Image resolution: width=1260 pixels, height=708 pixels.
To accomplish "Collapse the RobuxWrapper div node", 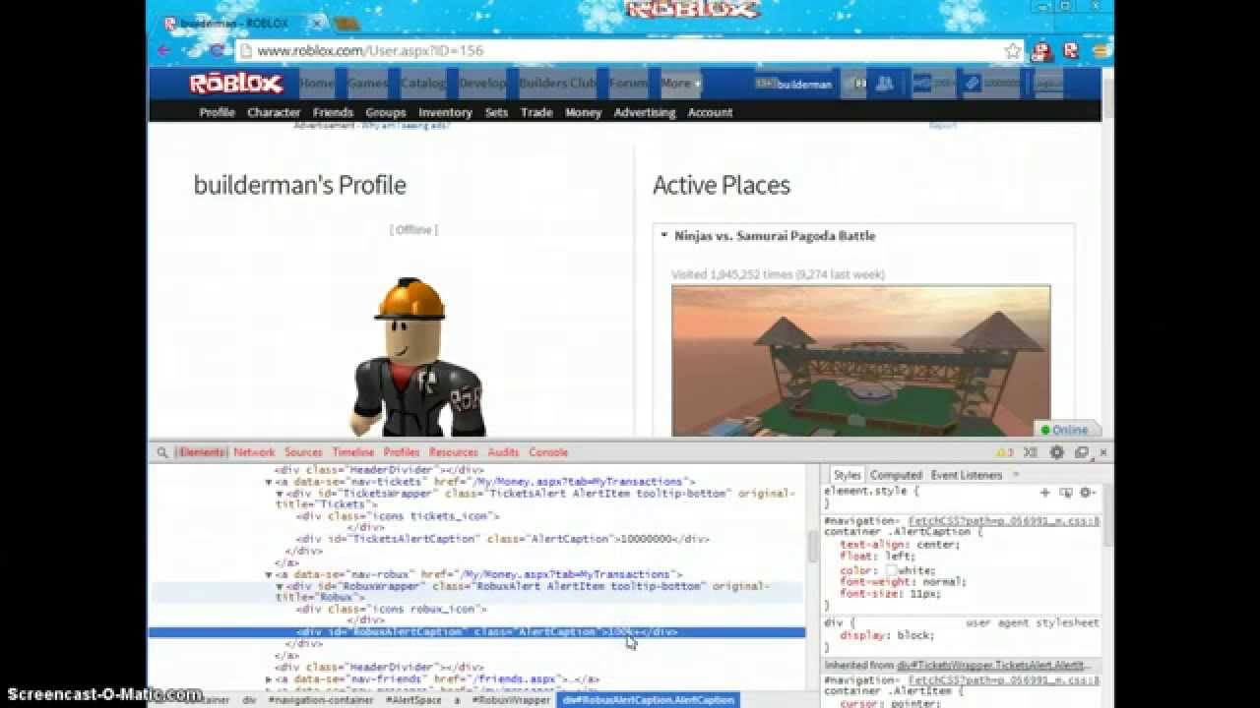I will (280, 586).
